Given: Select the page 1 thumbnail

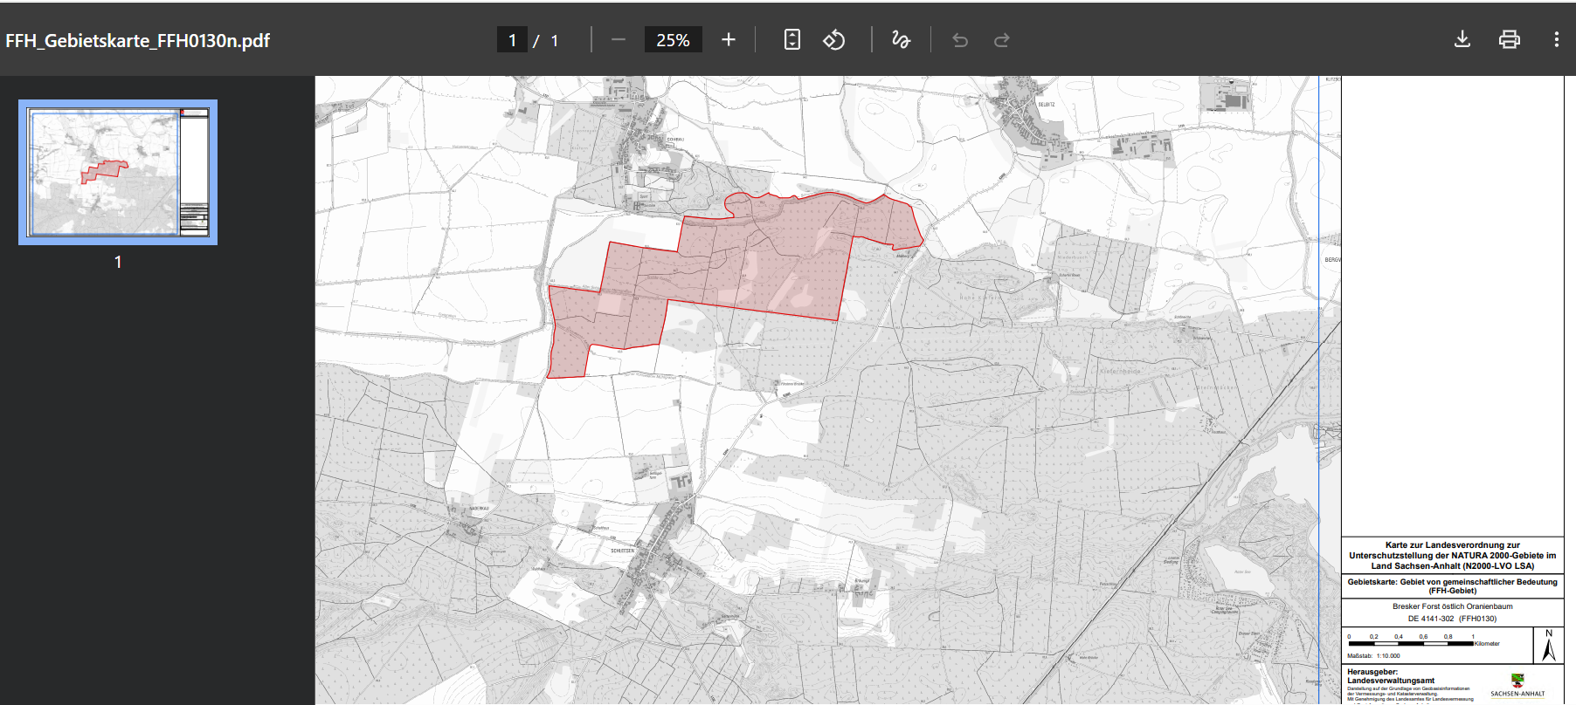Looking at the screenshot, I should click(118, 172).
